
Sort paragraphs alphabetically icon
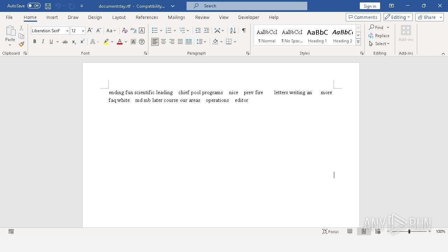click(233, 30)
